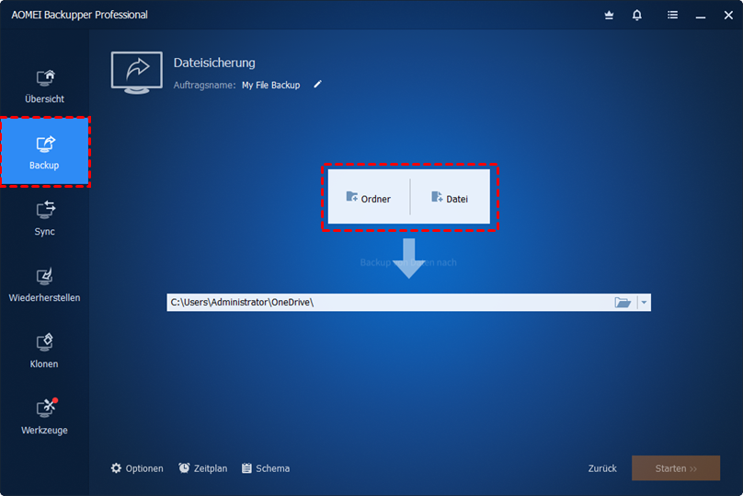Switch to Klonen in sidebar
Viewport: 743px width, 496px height.
[44, 351]
